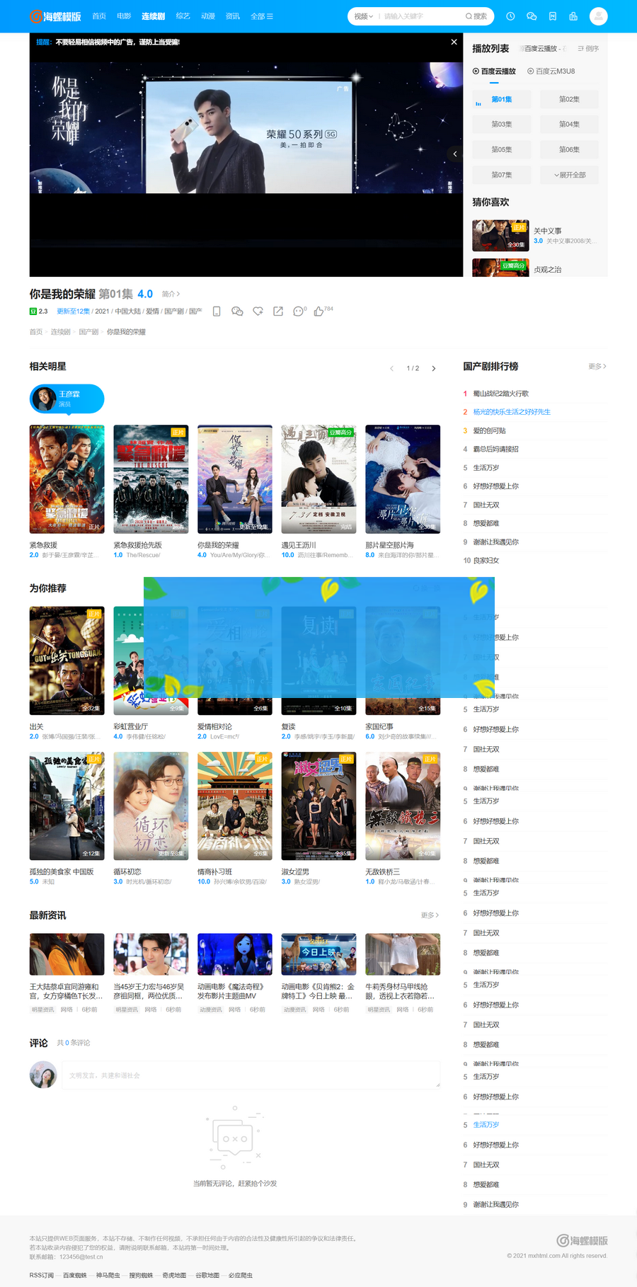The image size is (637, 1287).
Task: Play episode 第03集
Action: (x=502, y=125)
